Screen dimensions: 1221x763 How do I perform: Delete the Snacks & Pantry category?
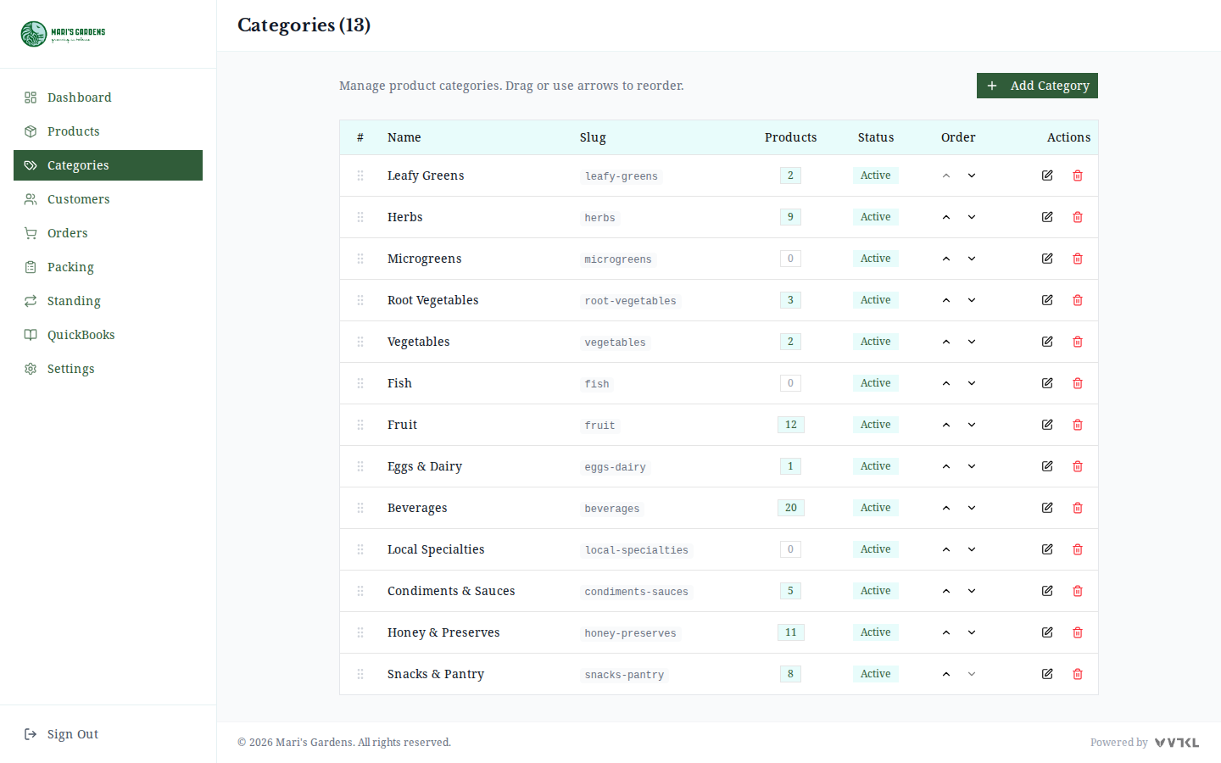pyautogui.click(x=1078, y=674)
